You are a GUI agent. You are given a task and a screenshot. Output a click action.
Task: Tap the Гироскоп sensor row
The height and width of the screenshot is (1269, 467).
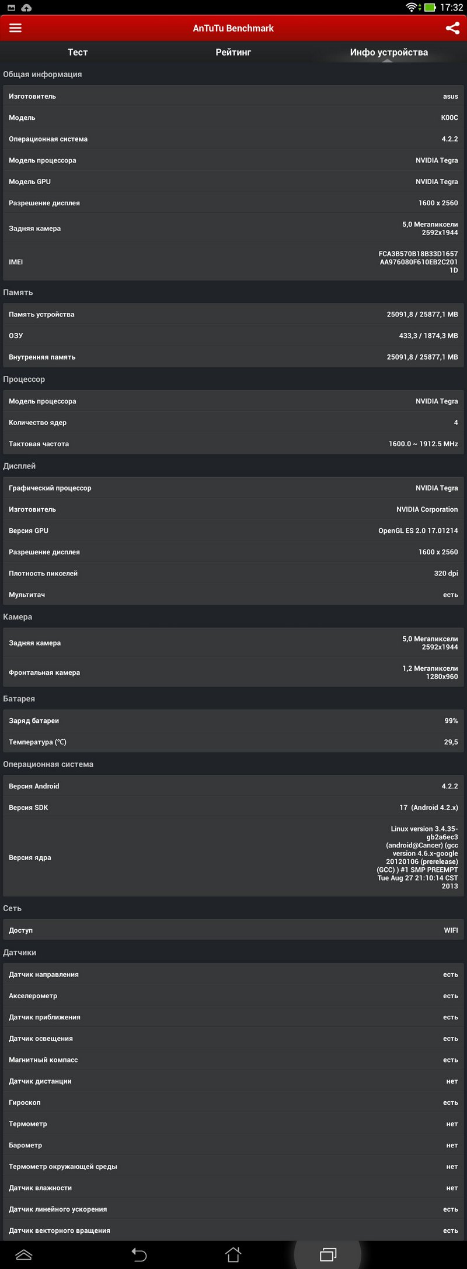click(233, 1102)
